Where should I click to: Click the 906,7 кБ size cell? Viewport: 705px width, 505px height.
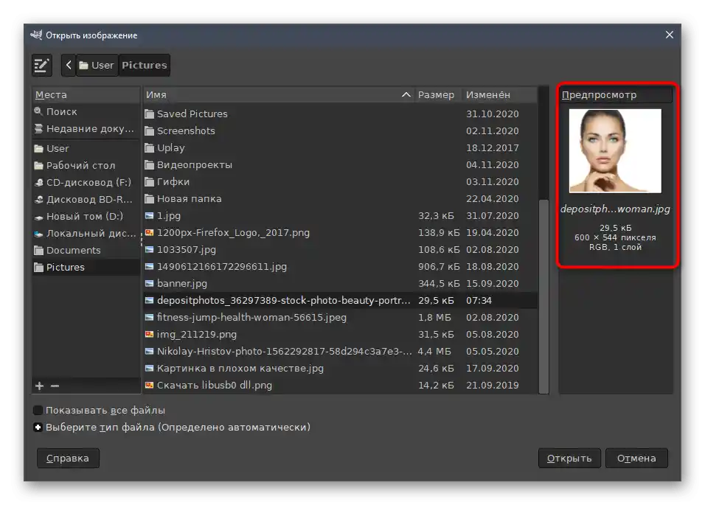(x=439, y=267)
